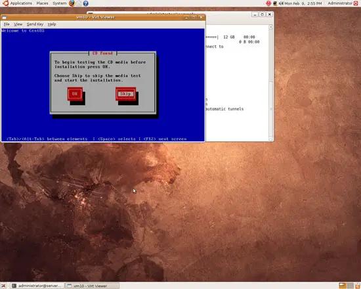Click the red update notifier tray icon
The height and width of the screenshot is (289, 361).
coord(268,3)
